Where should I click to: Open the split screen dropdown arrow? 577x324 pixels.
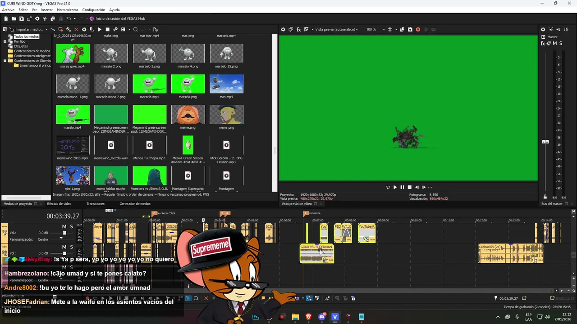[313, 29]
